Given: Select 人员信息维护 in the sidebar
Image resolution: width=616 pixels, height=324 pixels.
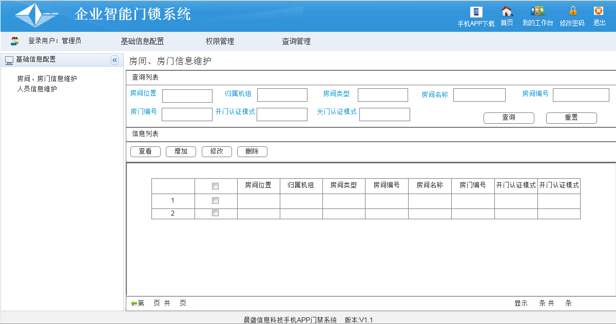Looking at the screenshot, I should [x=37, y=89].
